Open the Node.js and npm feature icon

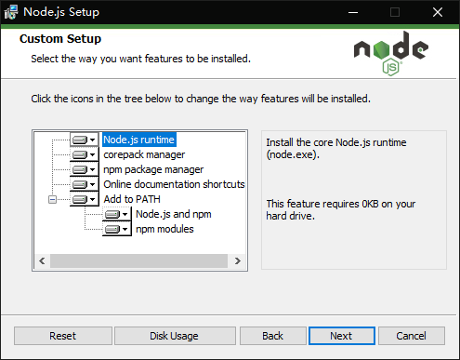pos(117,214)
